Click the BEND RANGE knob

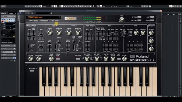tap(51, 59)
